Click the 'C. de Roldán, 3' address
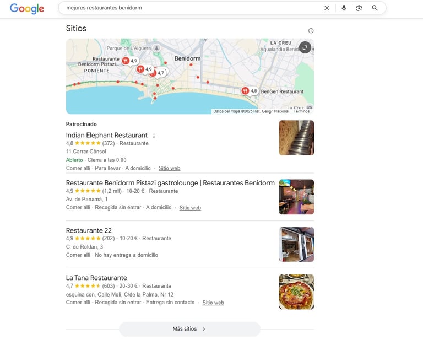The height and width of the screenshot is (345, 423). tap(84, 247)
